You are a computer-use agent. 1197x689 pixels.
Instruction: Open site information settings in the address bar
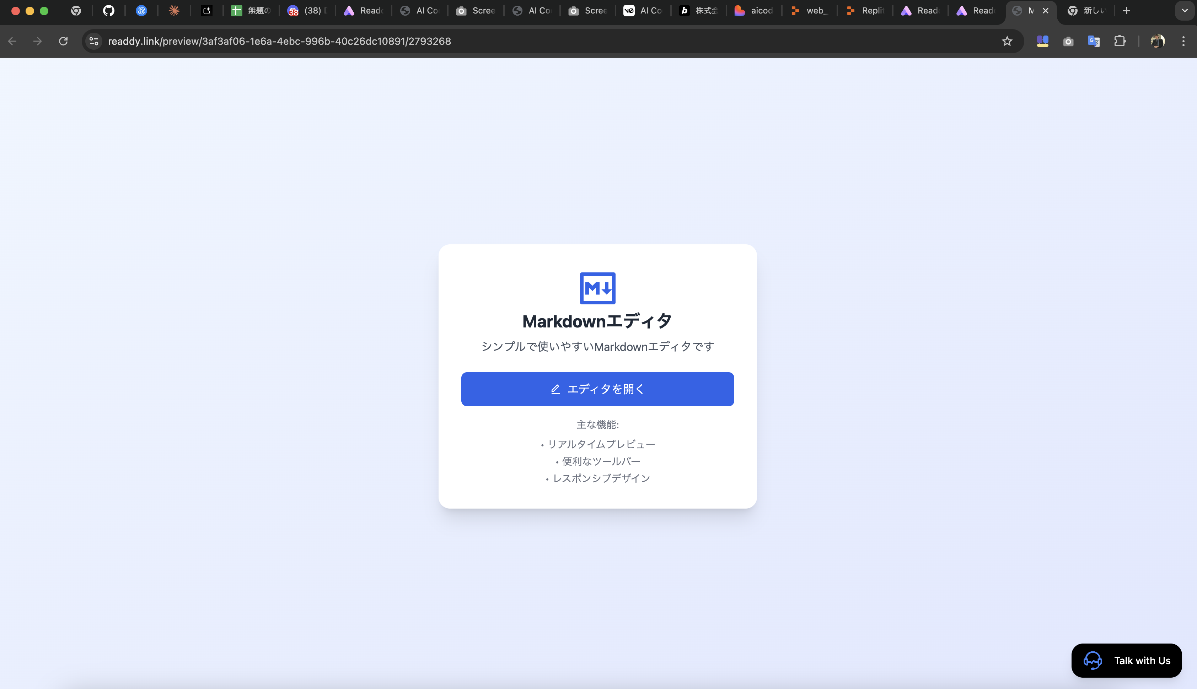coord(93,41)
